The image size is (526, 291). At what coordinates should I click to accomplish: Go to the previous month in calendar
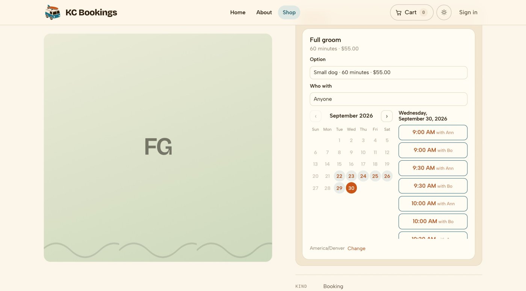[316, 116]
